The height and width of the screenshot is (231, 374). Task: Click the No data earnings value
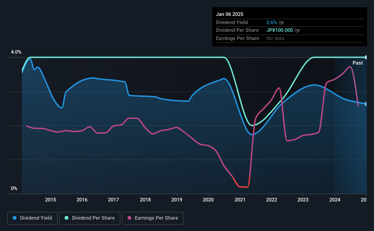click(275, 38)
